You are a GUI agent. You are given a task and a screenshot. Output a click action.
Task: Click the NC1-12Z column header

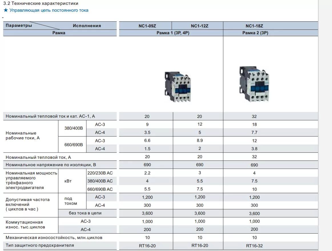click(x=200, y=26)
